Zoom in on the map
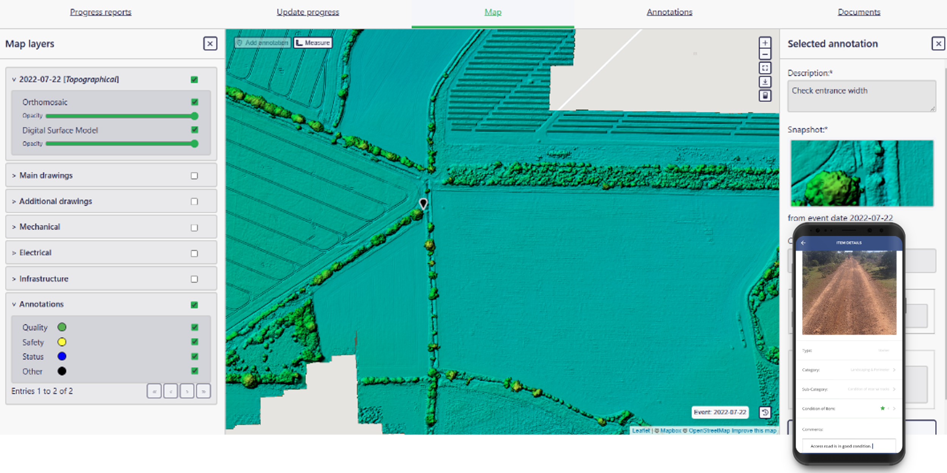Viewport: 947px width, 473px height. tap(765, 43)
